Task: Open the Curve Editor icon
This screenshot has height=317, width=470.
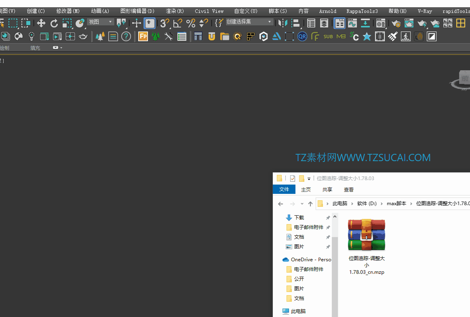Action: click(x=352, y=23)
